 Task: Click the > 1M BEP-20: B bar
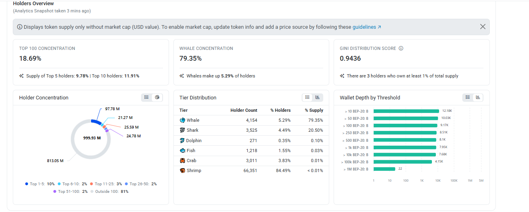coord(384,169)
